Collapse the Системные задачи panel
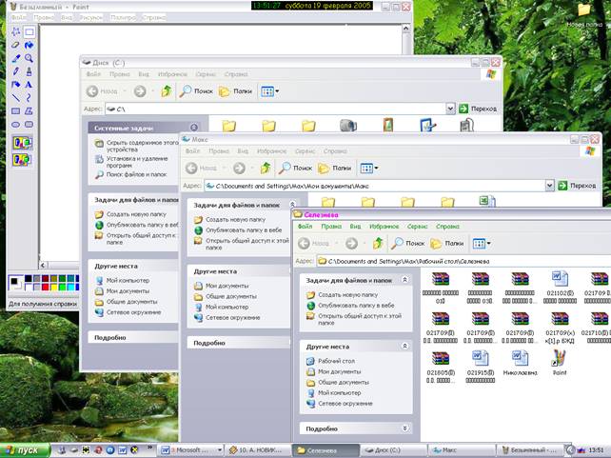The height and width of the screenshot is (458, 611). pyautogui.click(x=193, y=127)
